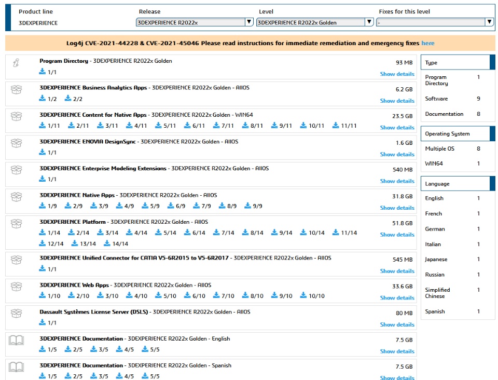Show details for ENOVIA DesignSync
The image size is (498, 380).
click(x=397, y=154)
